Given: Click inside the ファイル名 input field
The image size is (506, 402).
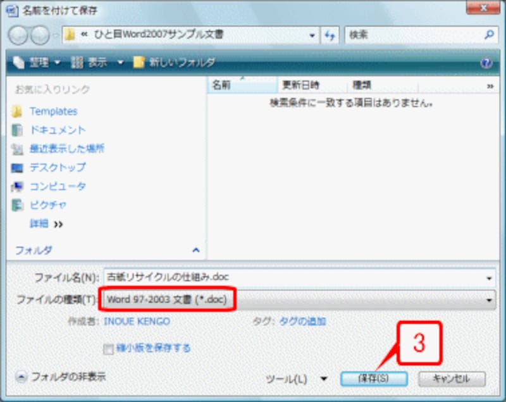Looking at the screenshot, I should [253, 277].
